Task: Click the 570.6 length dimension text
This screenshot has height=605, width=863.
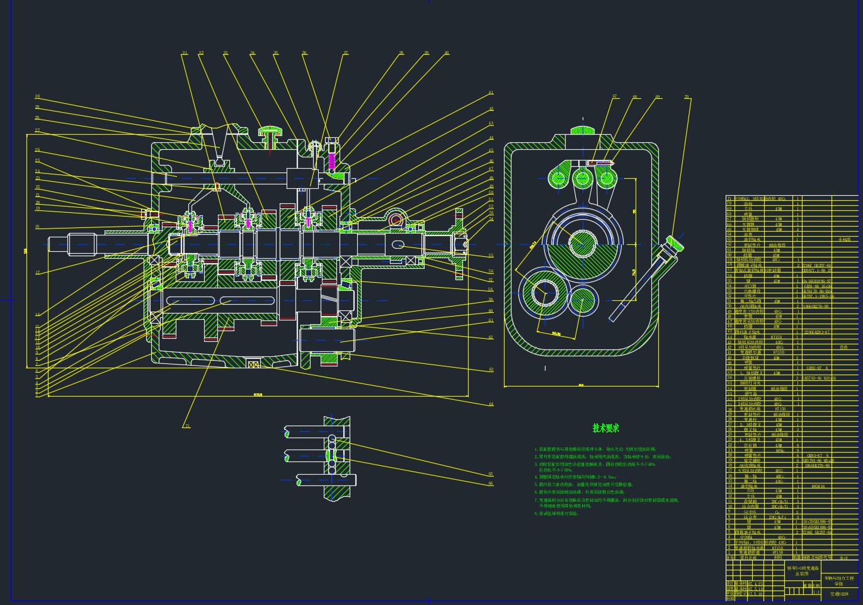Action: coord(258,395)
